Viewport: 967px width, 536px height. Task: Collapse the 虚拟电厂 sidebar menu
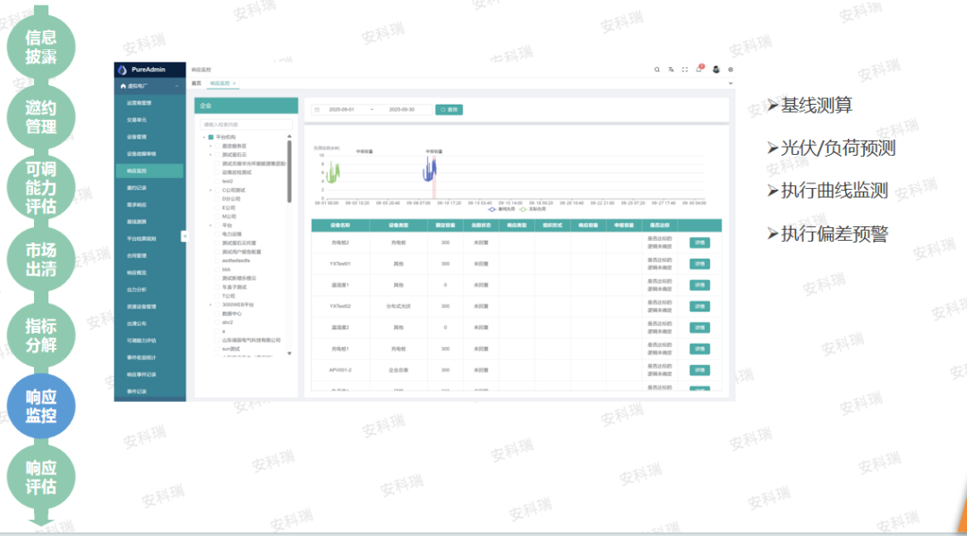(x=177, y=86)
